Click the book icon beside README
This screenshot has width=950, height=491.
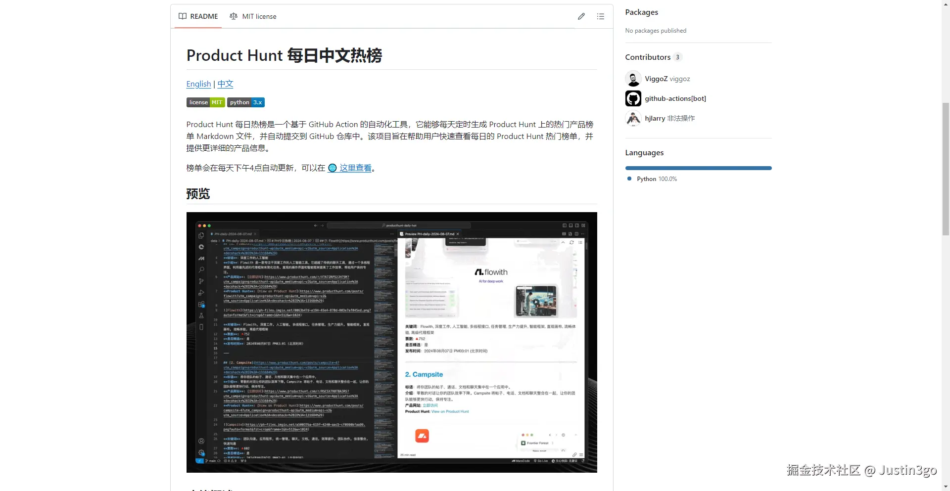183,16
